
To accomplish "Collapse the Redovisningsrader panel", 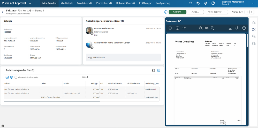I will (159, 70).
